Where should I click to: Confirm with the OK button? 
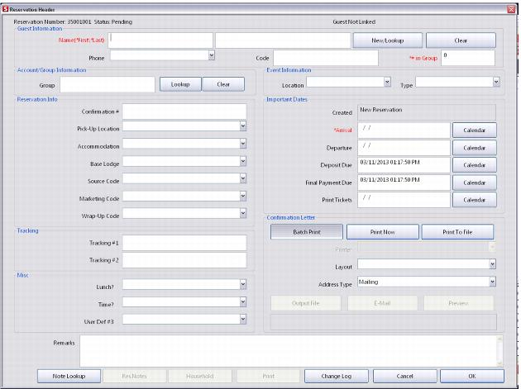472,376
